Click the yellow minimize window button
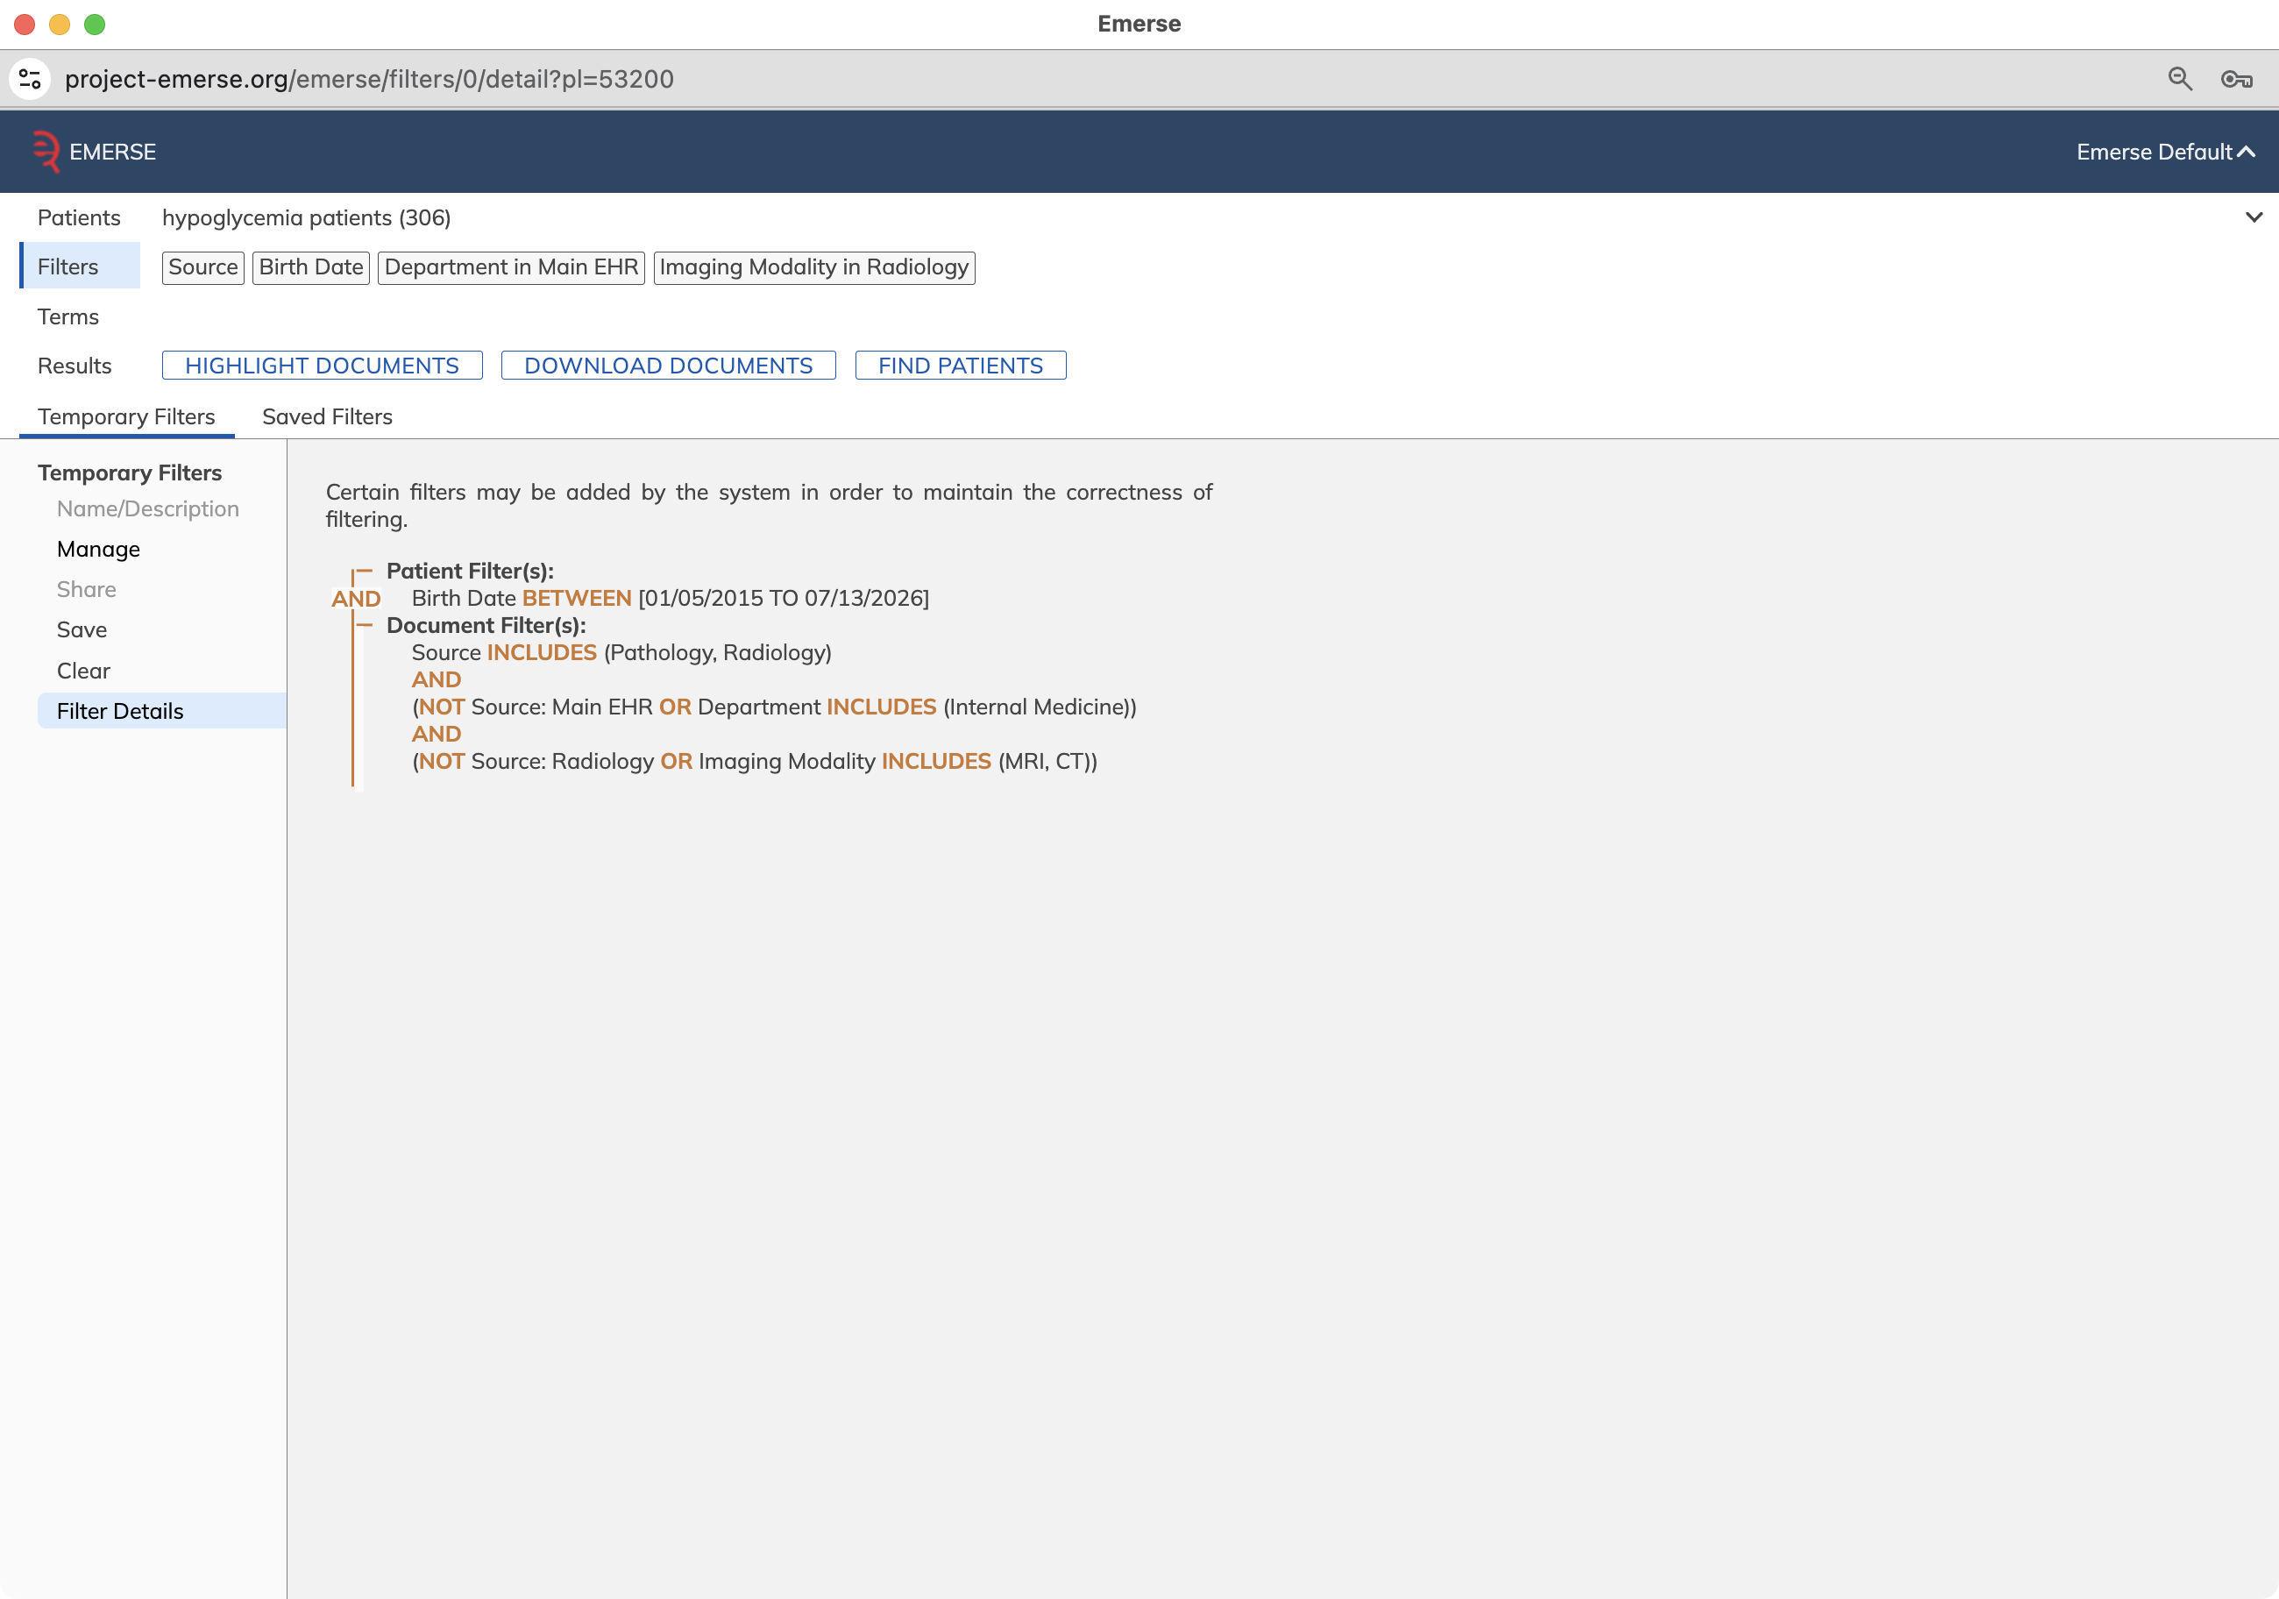The image size is (2279, 1599). click(60, 24)
